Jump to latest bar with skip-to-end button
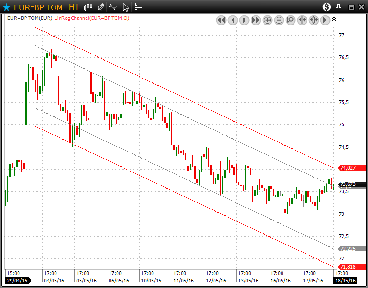 pos(325,20)
